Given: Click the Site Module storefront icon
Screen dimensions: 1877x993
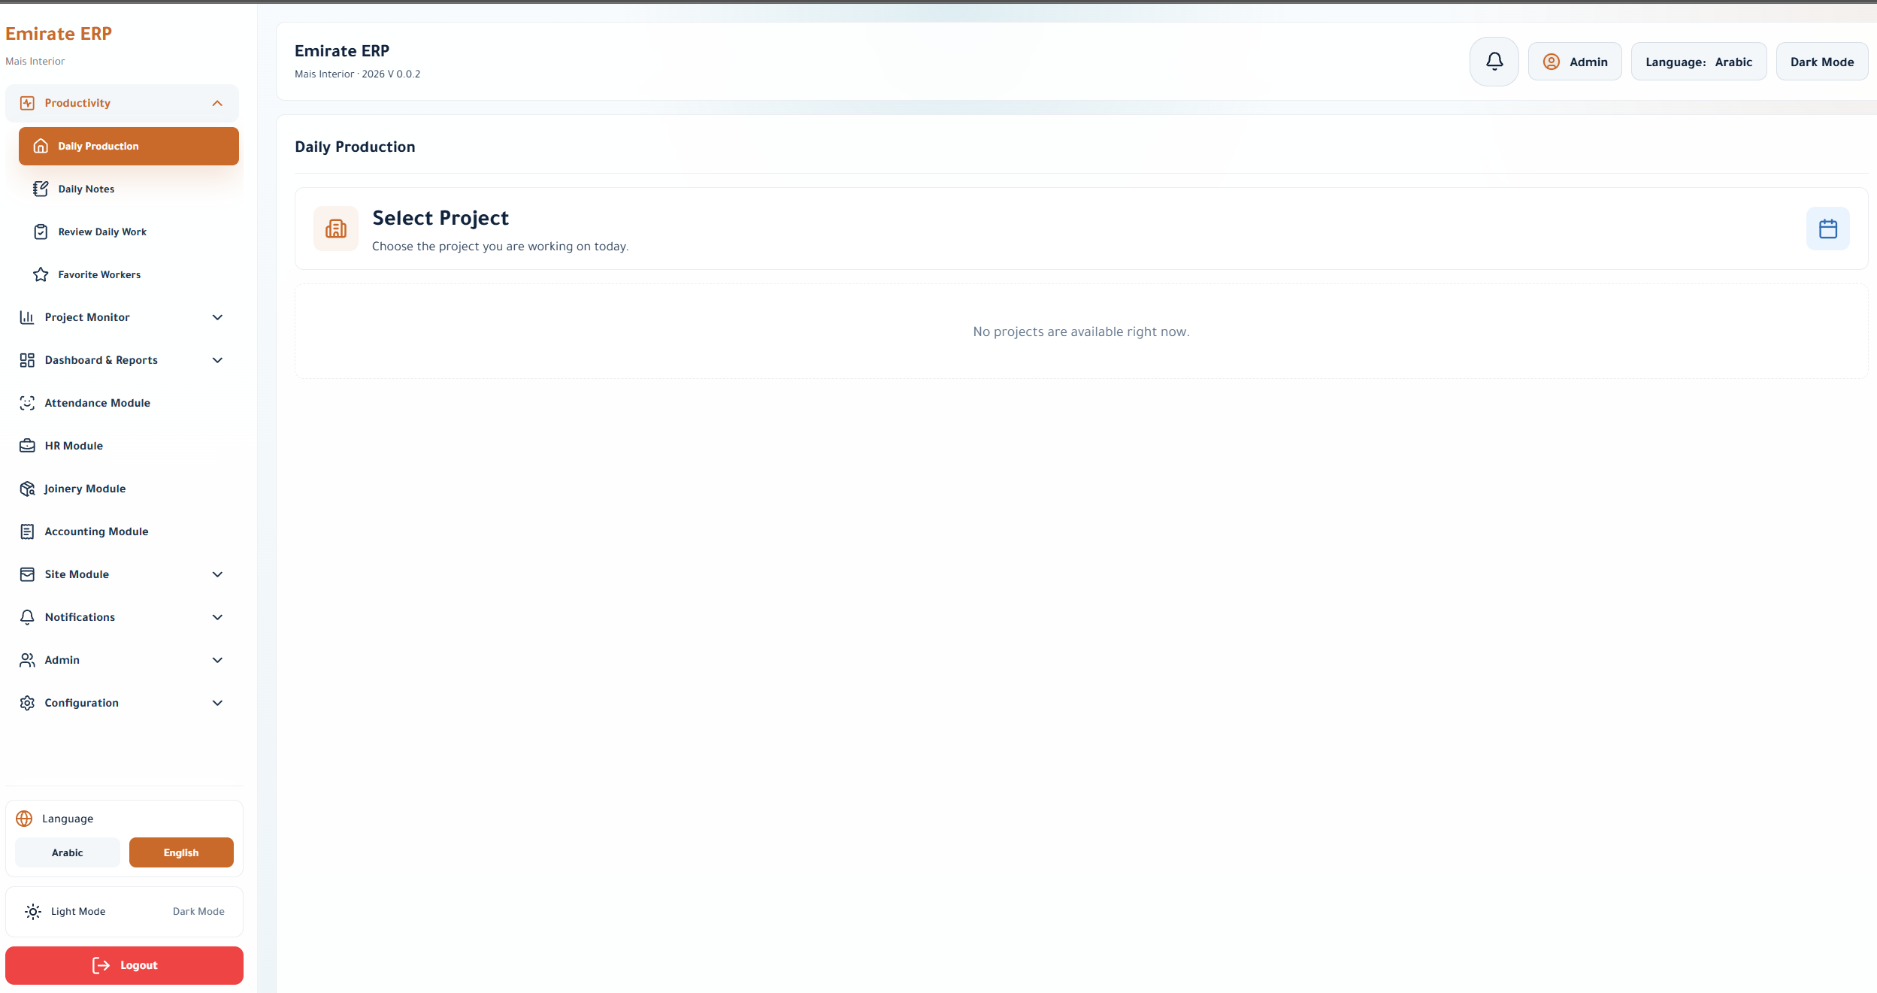Looking at the screenshot, I should point(27,574).
